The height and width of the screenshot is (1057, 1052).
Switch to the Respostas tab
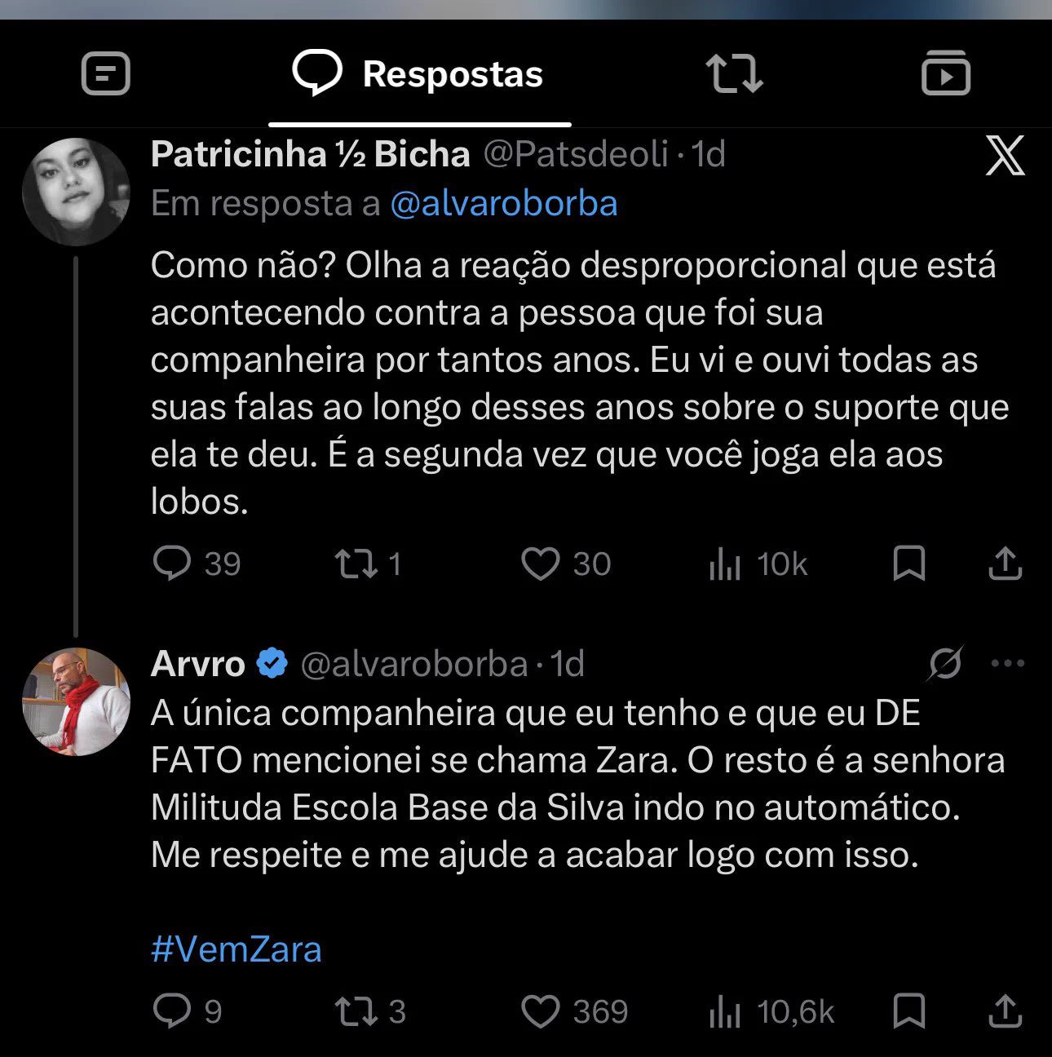(x=418, y=74)
